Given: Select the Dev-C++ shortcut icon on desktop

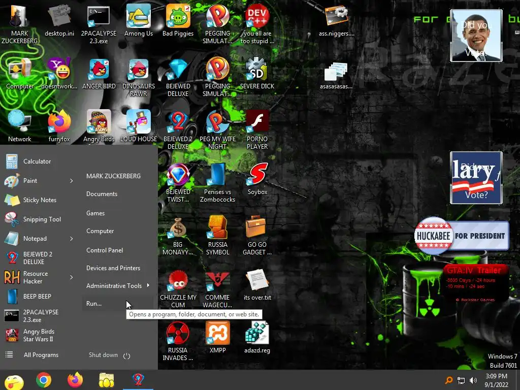Looking at the screenshot, I should 257,24.
